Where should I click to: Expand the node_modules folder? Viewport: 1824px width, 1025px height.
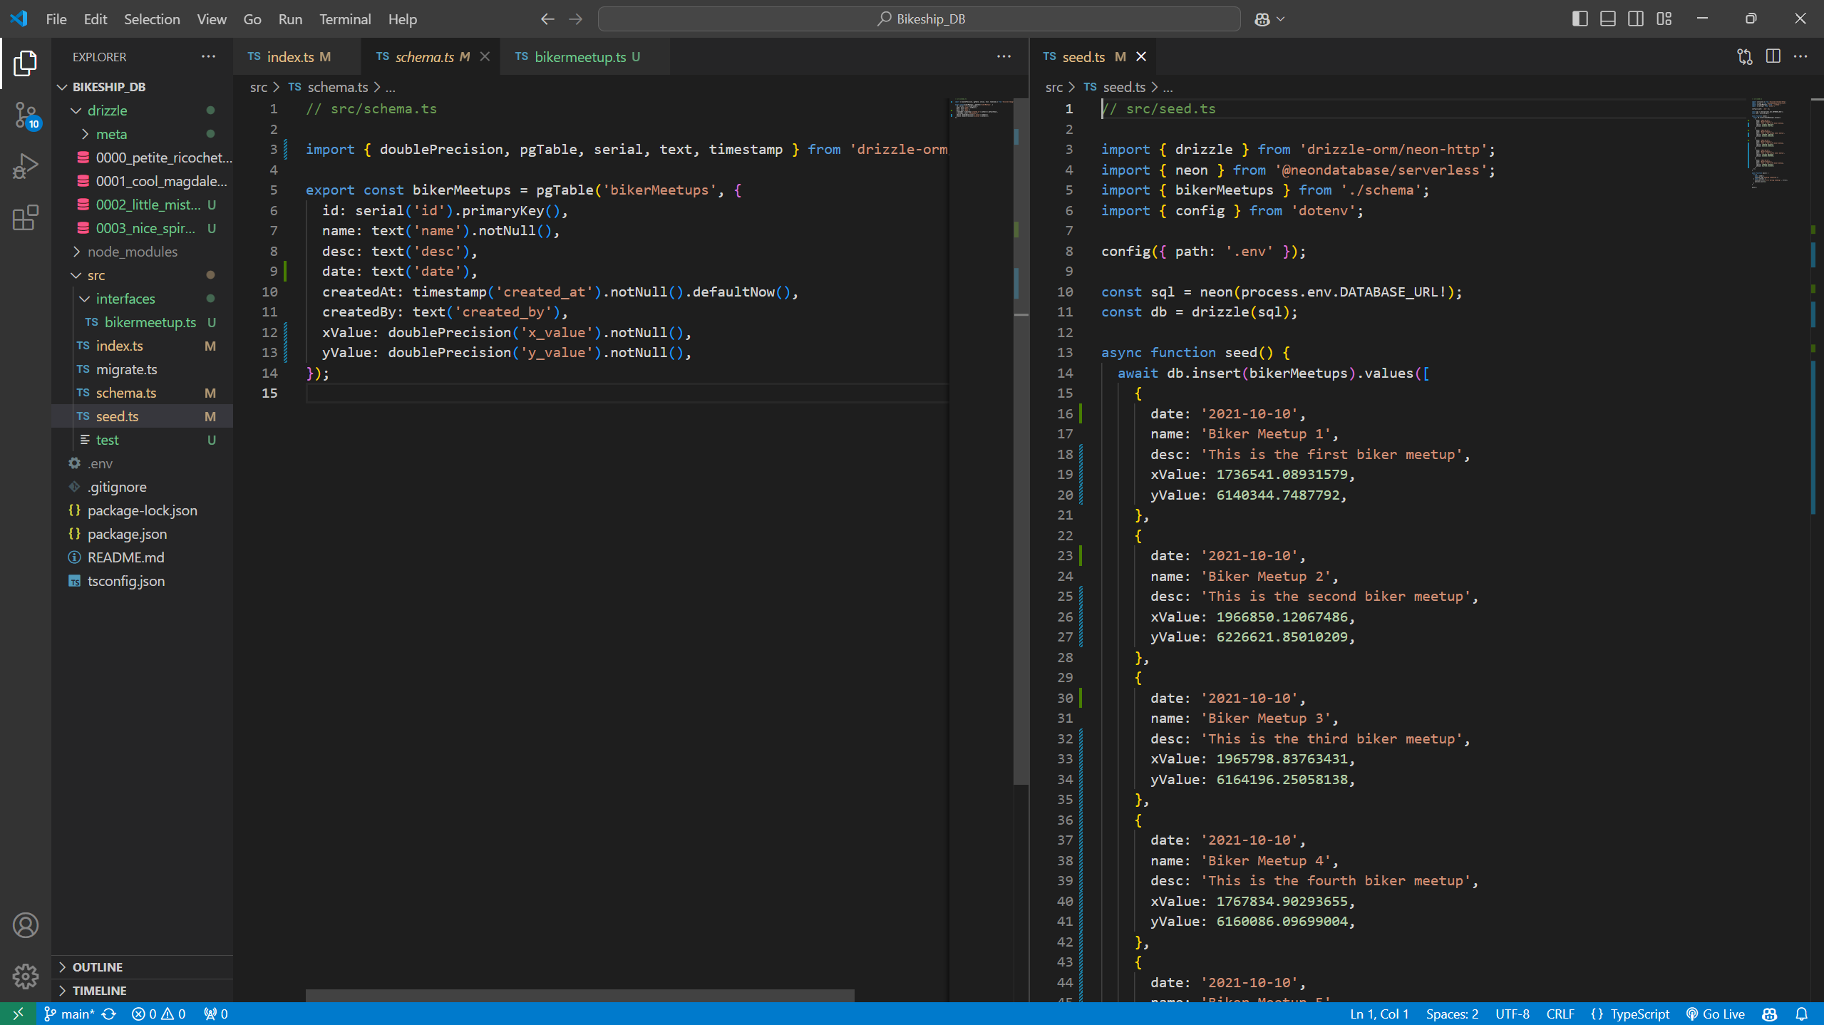[143, 252]
